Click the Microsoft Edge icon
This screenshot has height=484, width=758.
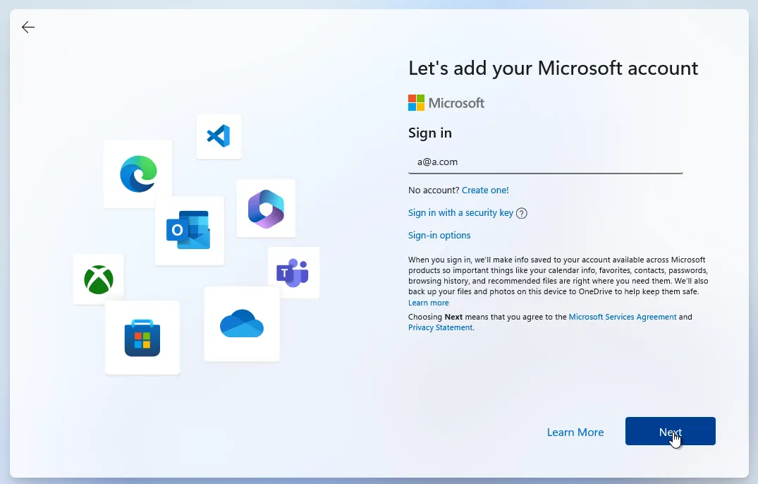click(x=138, y=174)
